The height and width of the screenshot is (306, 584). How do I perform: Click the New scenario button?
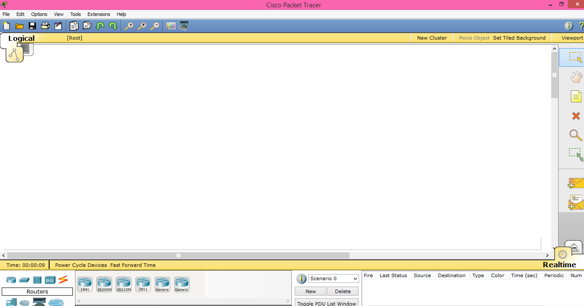(311, 291)
